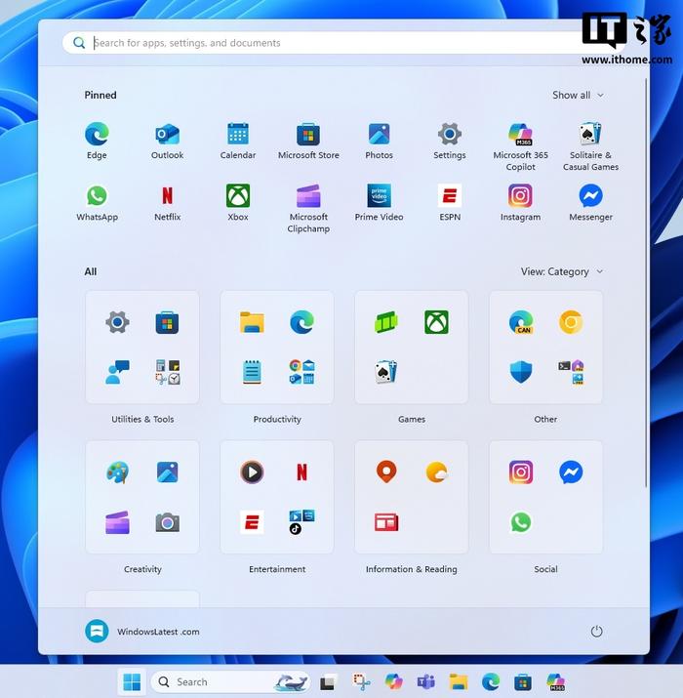The height and width of the screenshot is (698, 683).
Task: Launch the pinned Photos app
Action: (380, 141)
